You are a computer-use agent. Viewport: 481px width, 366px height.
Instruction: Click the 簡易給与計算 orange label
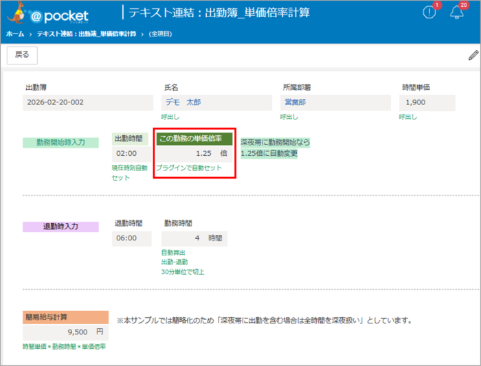point(65,317)
